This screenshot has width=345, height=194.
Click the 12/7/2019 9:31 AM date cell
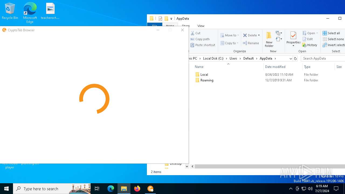(x=278, y=80)
